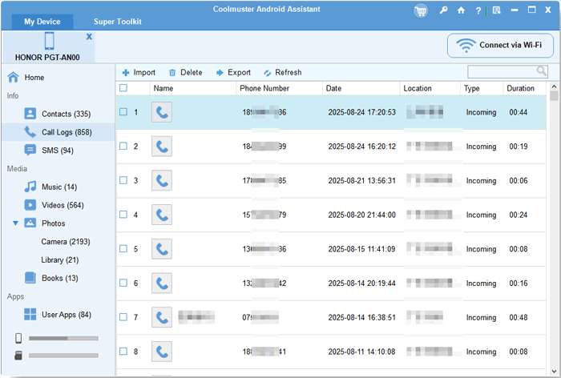This screenshot has height=378, width=561.
Task: Click duration 00:48 in row 7
Action: pyautogui.click(x=519, y=317)
